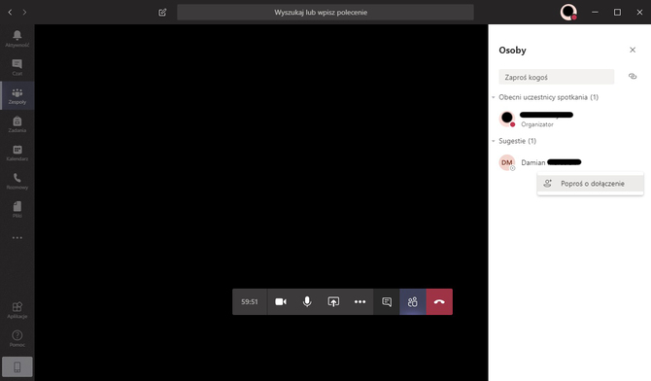The width and height of the screenshot is (651, 381).
Task: Copy the meeting join link
Action: coord(633,77)
